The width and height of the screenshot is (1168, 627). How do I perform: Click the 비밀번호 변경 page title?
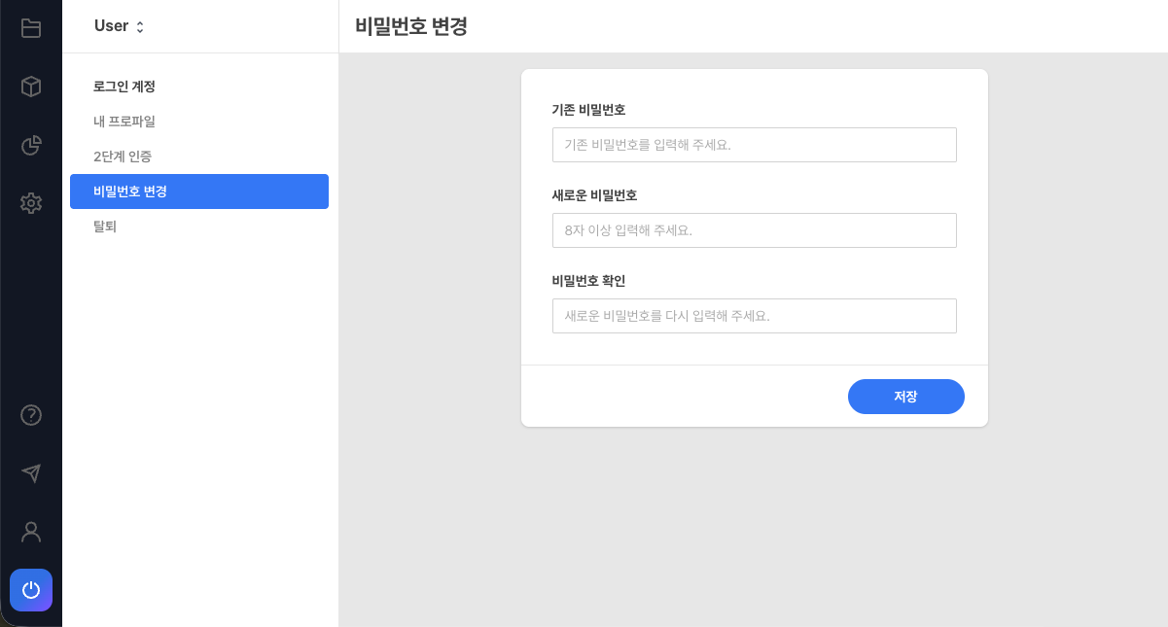[x=410, y=28]
